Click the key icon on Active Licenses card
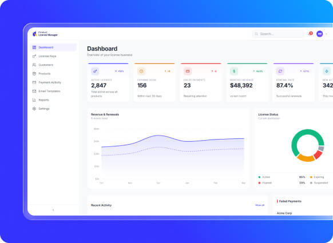The width and height of the screenshot is (333, 243). tap(95, 71)
